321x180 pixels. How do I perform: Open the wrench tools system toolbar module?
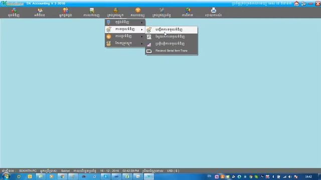coord(162,12)
